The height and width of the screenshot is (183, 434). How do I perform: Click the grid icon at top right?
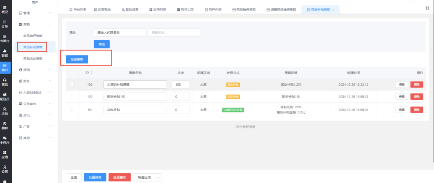427,8
